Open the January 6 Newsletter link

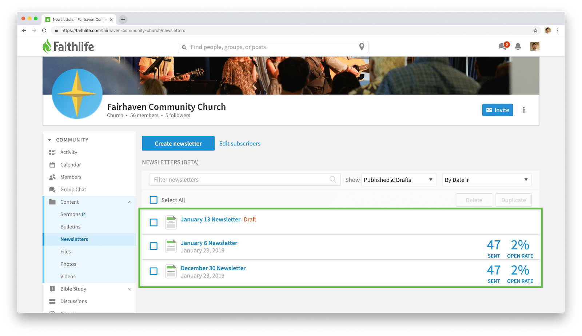coord(209,243)
